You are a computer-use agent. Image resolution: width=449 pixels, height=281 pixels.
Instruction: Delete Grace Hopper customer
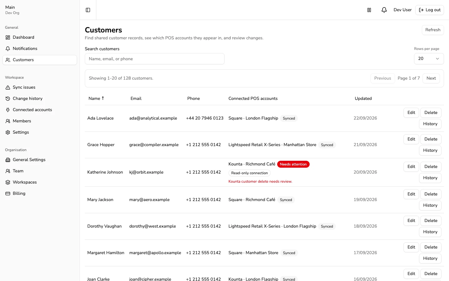pyautogui.click(x=431, y=139)
